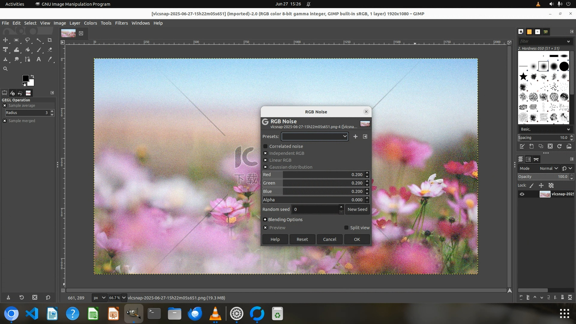Toggle the Split view checkbox
This screenshot has width=576, height=324.
[x=346, y=228]
